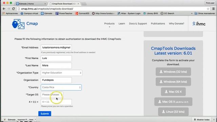Download Mac OS X 10.7 version
Image resolution: width=217 pixels, height=122 pixels.
(173, 102)
